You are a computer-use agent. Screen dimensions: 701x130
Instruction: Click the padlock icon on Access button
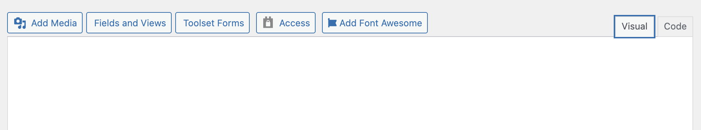tap(268, 22)
